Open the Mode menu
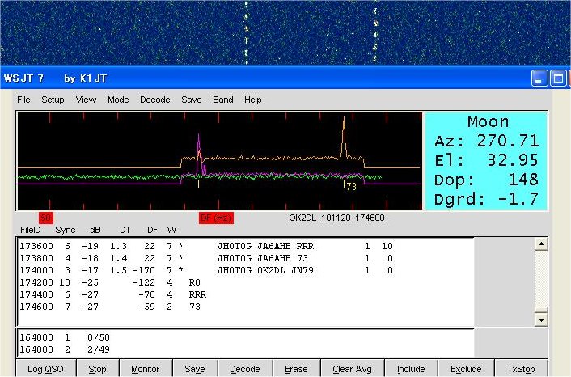The height and width of the screenshot is (377, 571). [x=118, y=100]
